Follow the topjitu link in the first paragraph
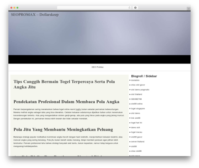Viewport: 199px width, 168px height. click(x=78, y=109)
